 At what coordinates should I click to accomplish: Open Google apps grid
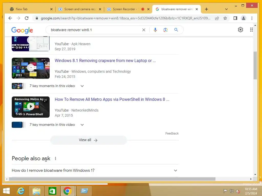251,30
